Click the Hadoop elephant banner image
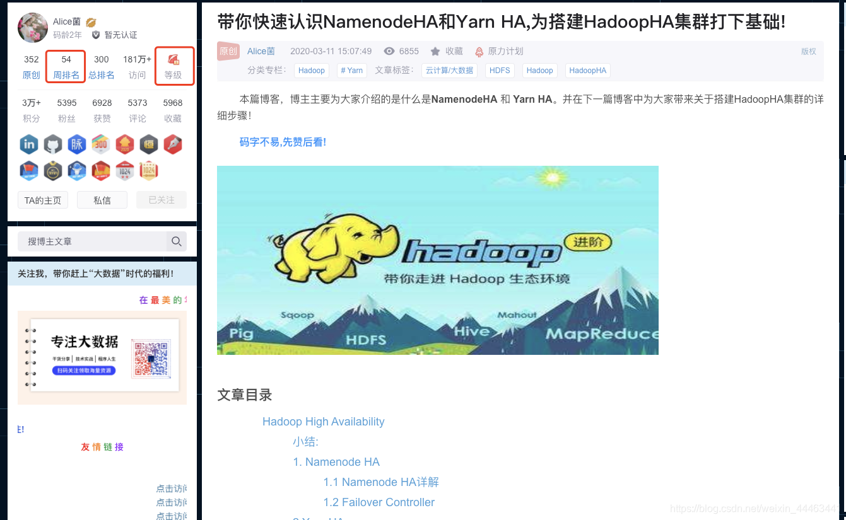The width and height of the screenshot is (846, 520). [x=438, y=260]
